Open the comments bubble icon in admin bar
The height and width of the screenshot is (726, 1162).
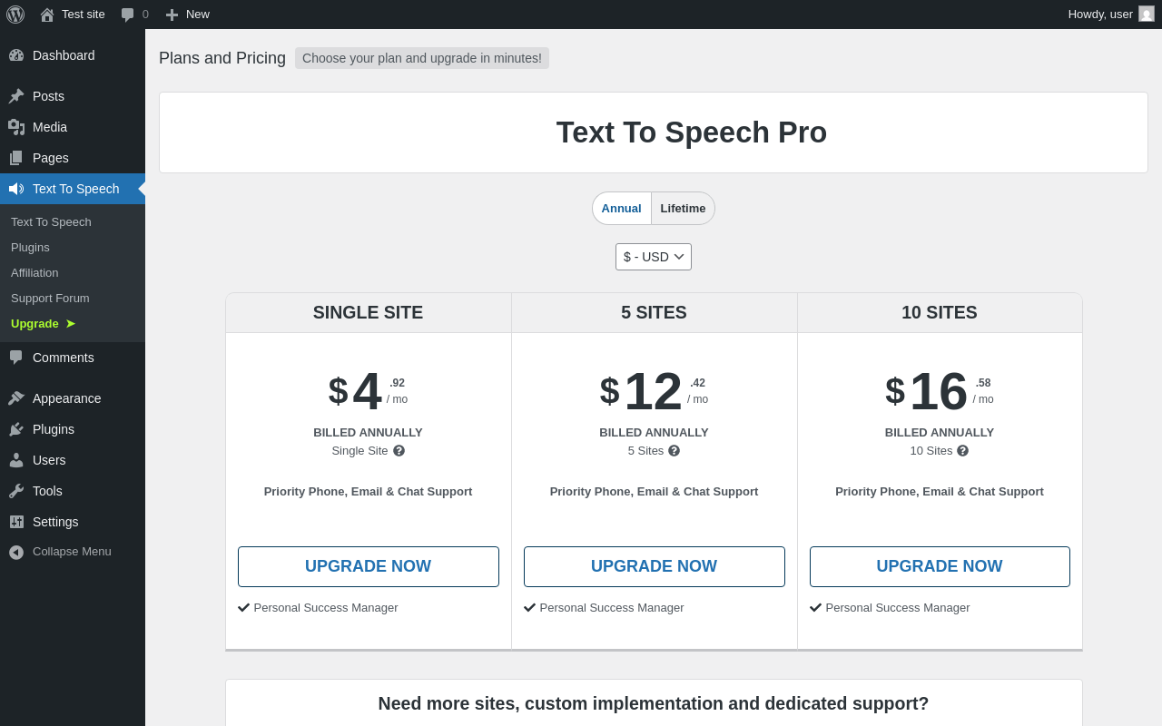pos(127,15)
